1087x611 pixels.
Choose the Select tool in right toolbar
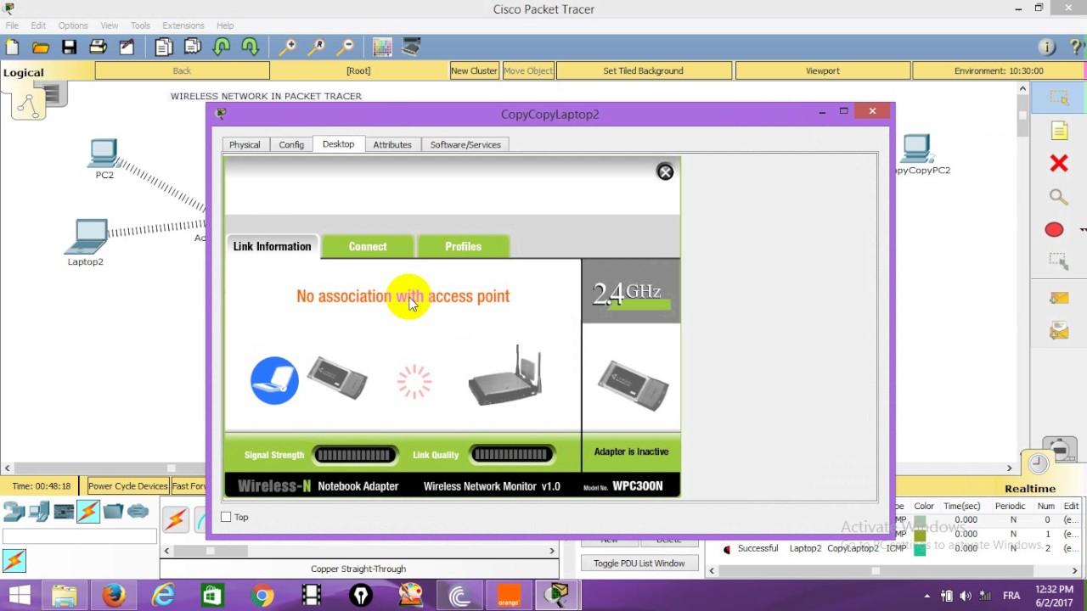coord(1059,98)
